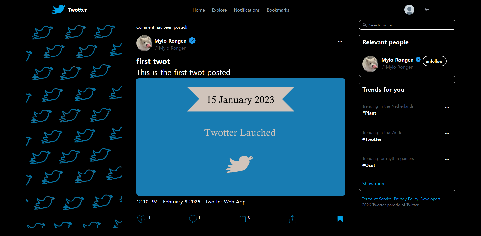Select the retweet icon below the tweet
Viewport: 481px width, 236px height.
click(242, 219)
